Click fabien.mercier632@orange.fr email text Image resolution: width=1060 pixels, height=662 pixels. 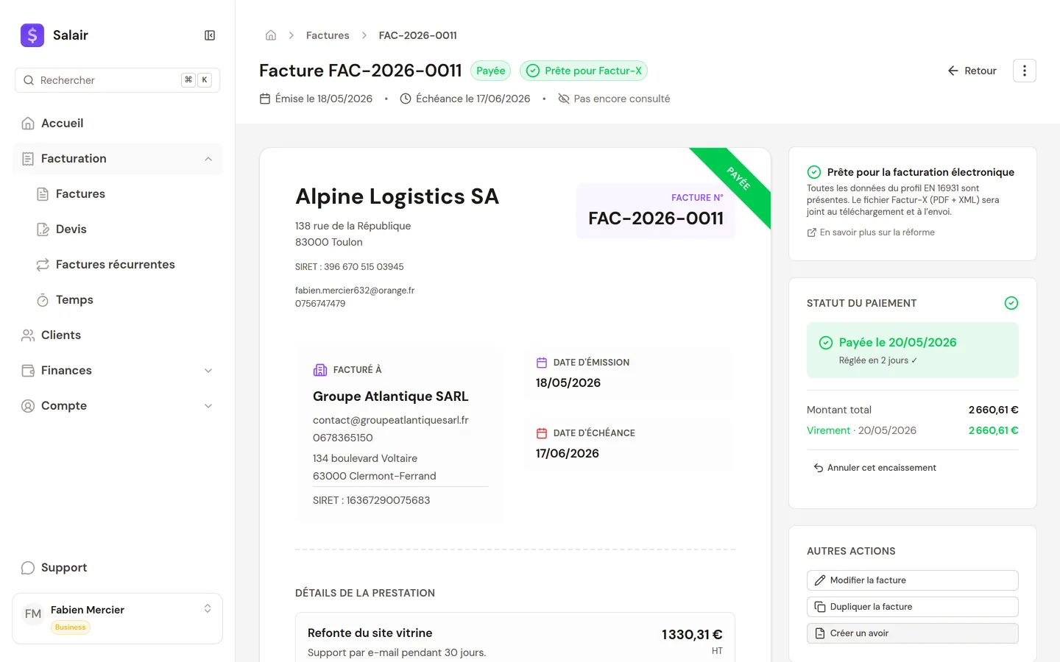[355, 291]
